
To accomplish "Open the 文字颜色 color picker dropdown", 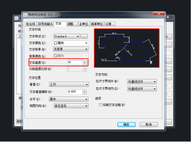I will coord(70,43).
